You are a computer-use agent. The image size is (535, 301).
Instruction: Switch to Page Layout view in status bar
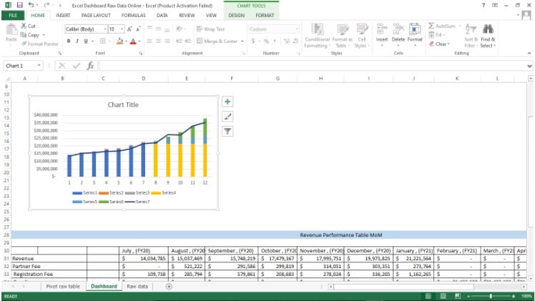pos(443,296)
